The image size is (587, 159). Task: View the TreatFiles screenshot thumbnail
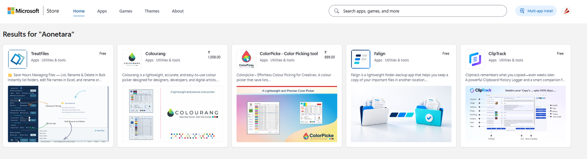pyautogui.click(x=58, y=114)
